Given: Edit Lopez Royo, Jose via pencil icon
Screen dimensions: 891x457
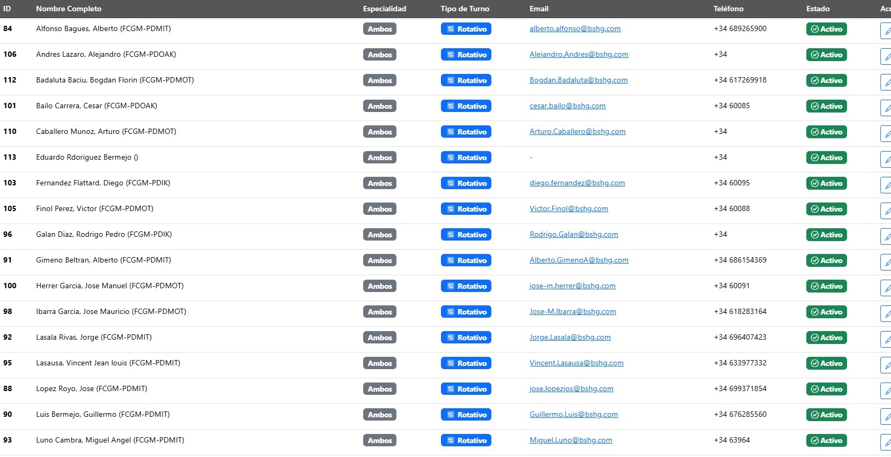Looking at the screenshot, I should pos(886,391).
